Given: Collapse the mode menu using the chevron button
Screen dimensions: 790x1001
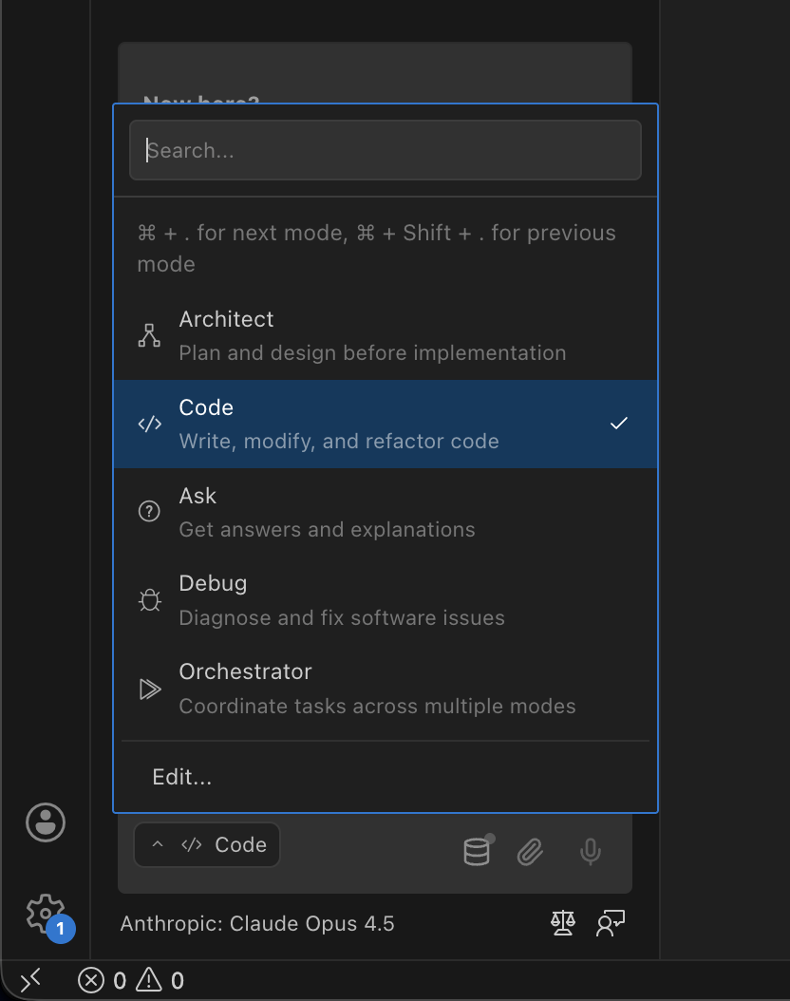Looking at the screenshot, I should click(158, 844).
